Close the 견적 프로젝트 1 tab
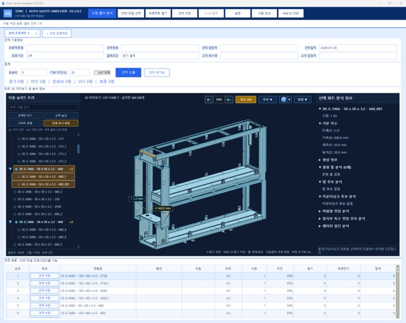 pos(37,33)
